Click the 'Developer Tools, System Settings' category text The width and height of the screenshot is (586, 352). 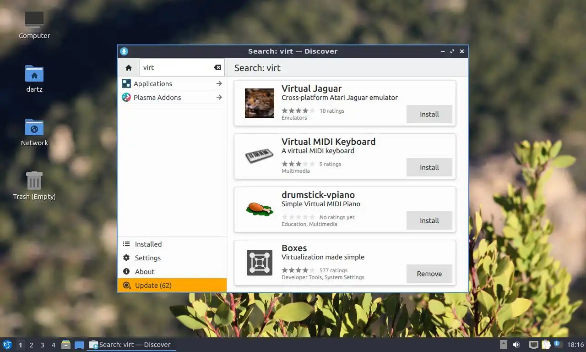tap(323, 277)
